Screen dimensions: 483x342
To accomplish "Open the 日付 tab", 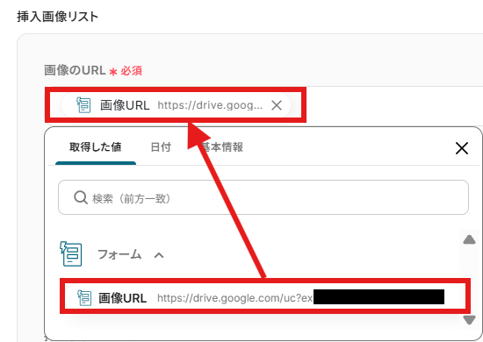I will pyautogui.click(x=161, y=147).
